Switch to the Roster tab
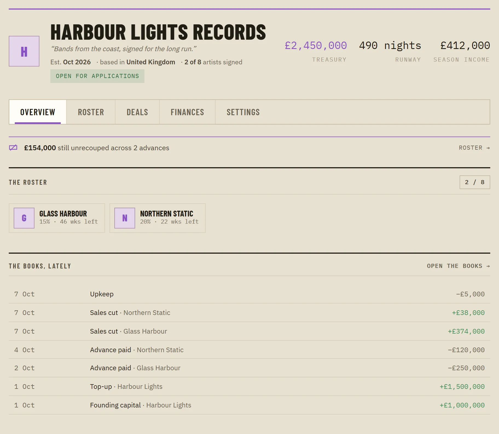This screenshot has width=499, height=434. pyautogui.click(x=91, y=112)
